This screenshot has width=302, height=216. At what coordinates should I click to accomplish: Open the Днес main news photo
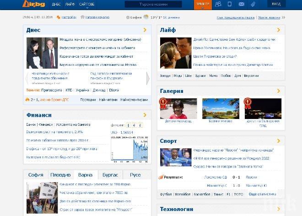pos(42,53)
